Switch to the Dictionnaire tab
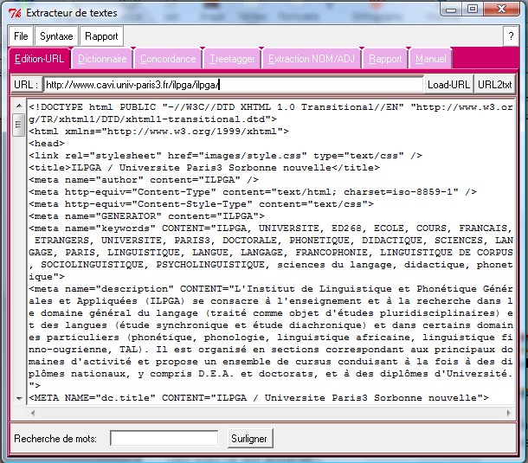This screenshot has width=528, height=463. click(102, 59)
